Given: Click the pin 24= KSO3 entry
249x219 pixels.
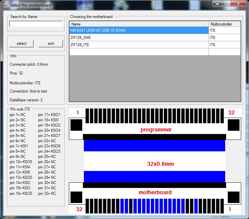Looking at the screenshot, I should pyautogui.click(x=49, y=151).
